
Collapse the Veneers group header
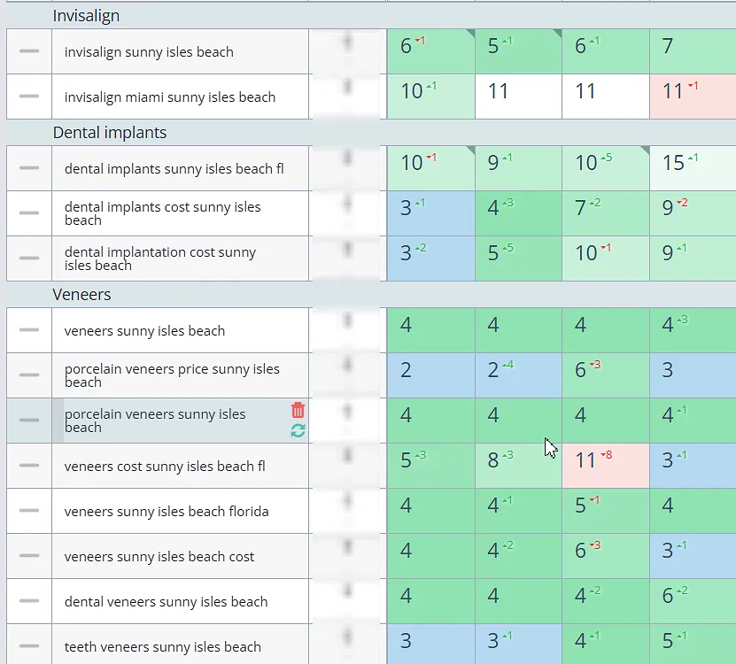81,294
